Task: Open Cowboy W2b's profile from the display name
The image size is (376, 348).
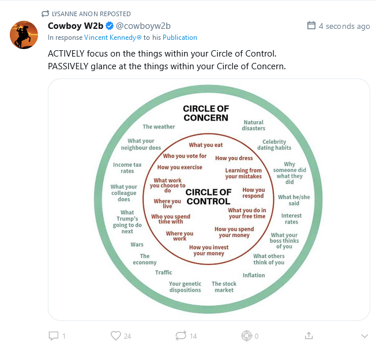Action: tap(74, 26)
